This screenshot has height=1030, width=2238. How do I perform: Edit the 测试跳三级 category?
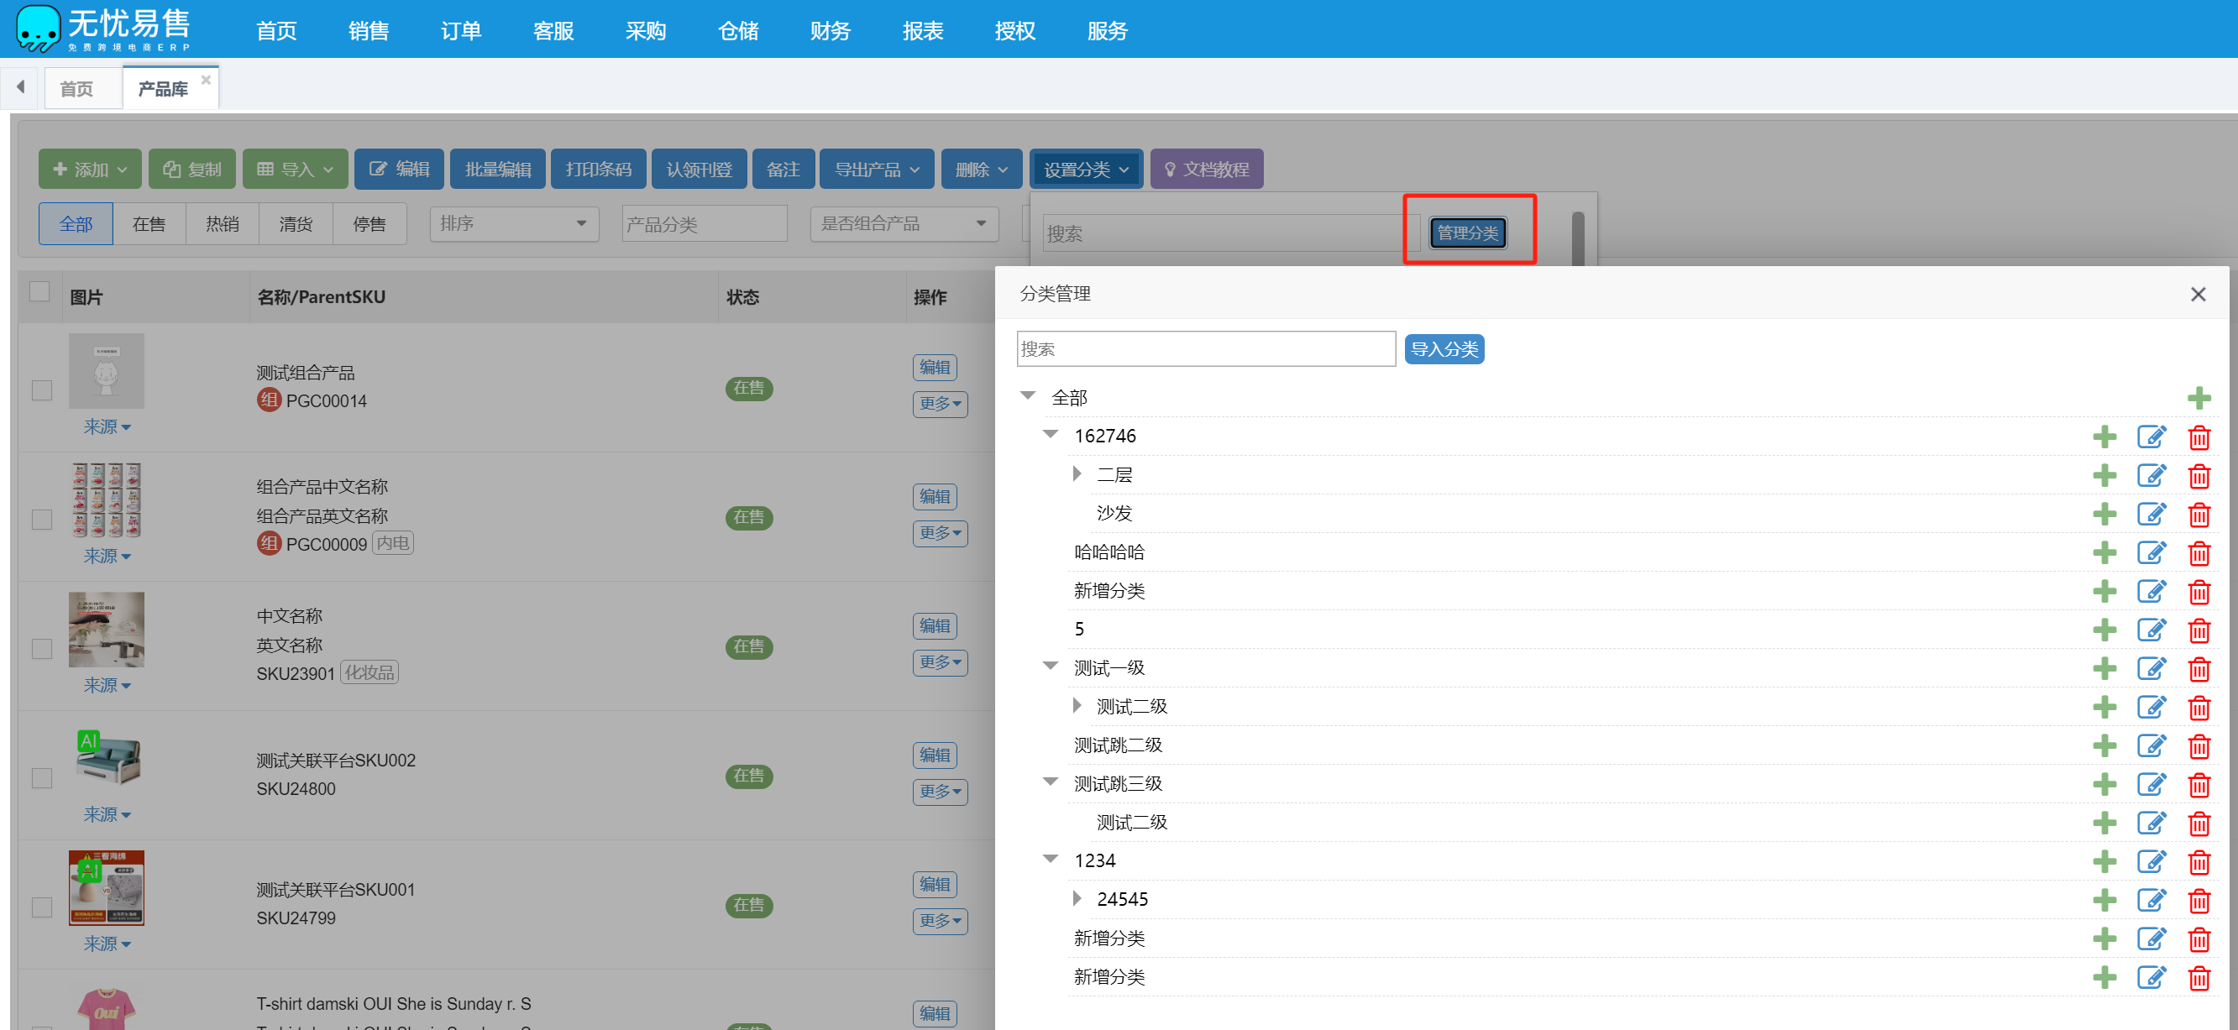click(x=2152, y=785)
